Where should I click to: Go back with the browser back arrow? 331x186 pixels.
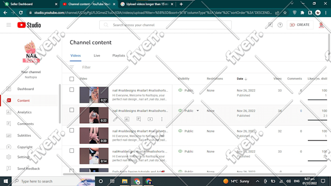[x=5, y=13]
